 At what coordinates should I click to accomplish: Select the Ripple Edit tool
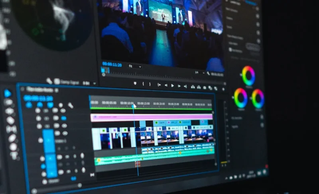(x=9, y=111)
